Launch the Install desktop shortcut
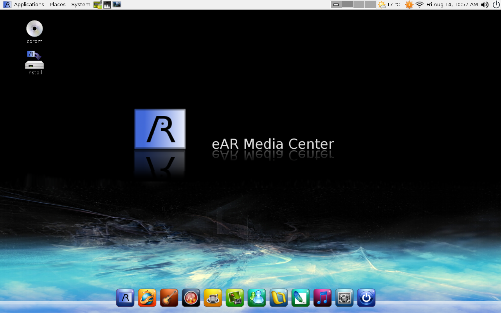501x313 pixels. [34, 61]
